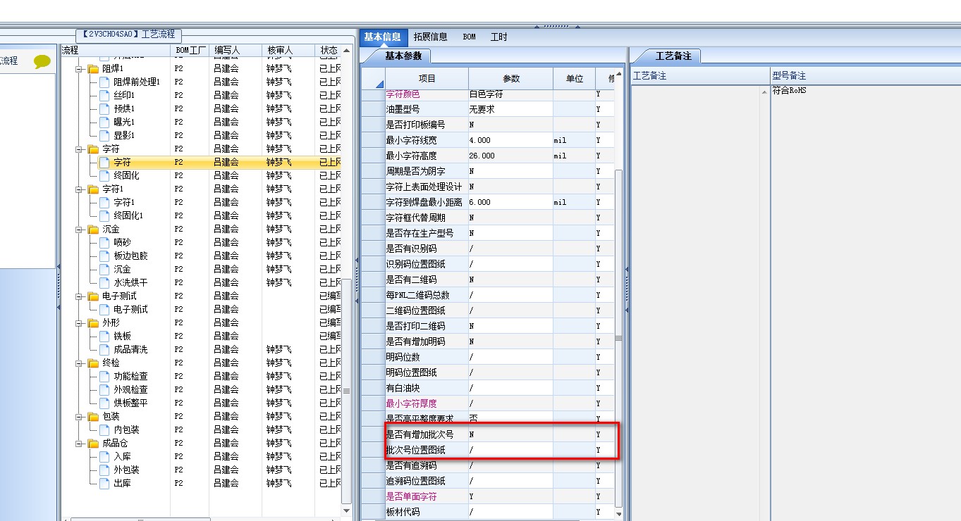Screen dimensions: 961x521
Task: Click the 参数 column header
Action: click(511, 79)
